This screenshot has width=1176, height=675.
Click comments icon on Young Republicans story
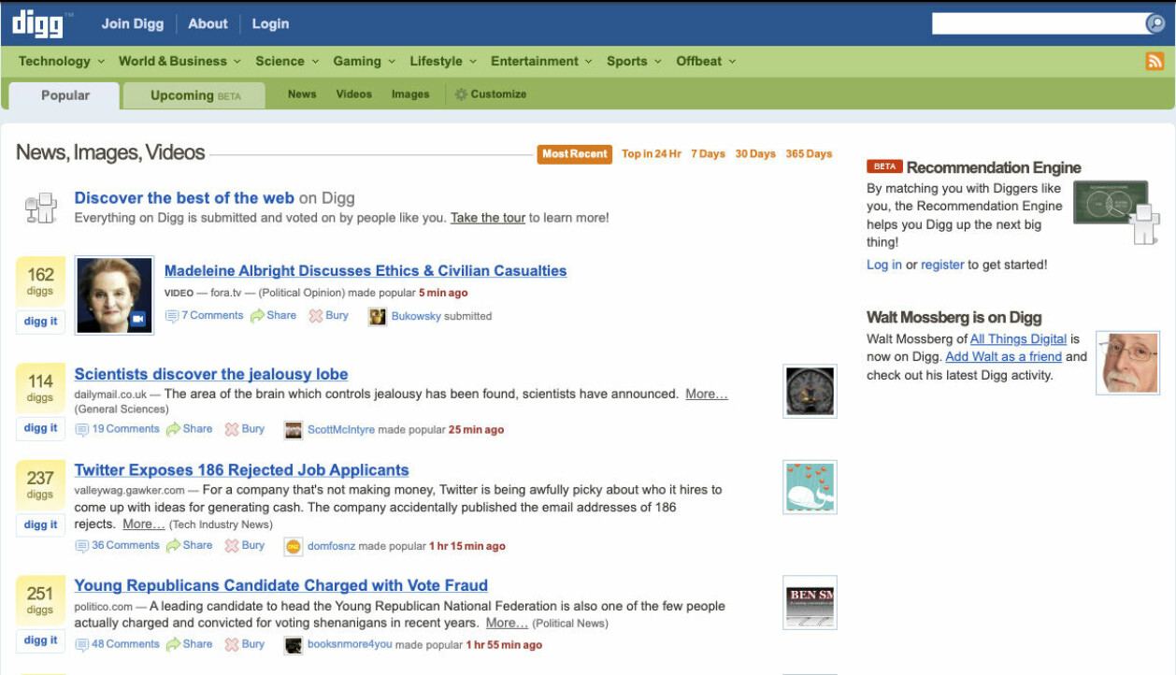(82, 645)
